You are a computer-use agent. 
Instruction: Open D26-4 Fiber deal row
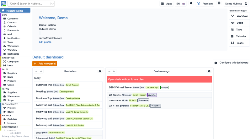tap(159, 106)
